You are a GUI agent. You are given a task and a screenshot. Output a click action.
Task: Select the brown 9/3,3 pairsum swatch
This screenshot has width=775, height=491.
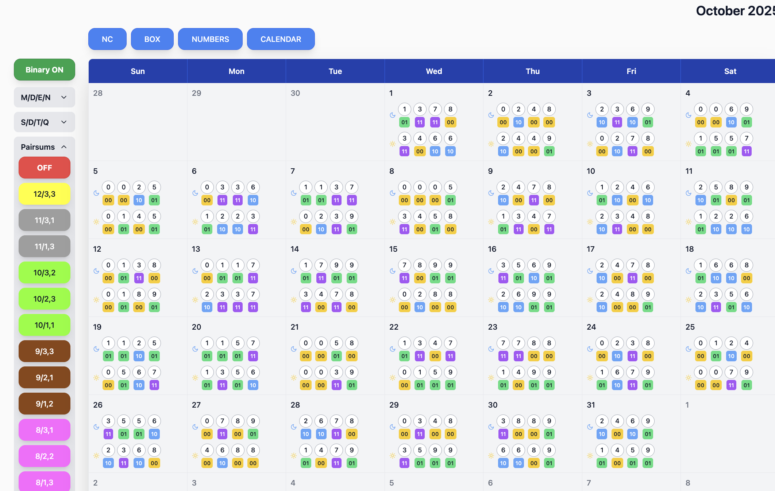point(45,351)
